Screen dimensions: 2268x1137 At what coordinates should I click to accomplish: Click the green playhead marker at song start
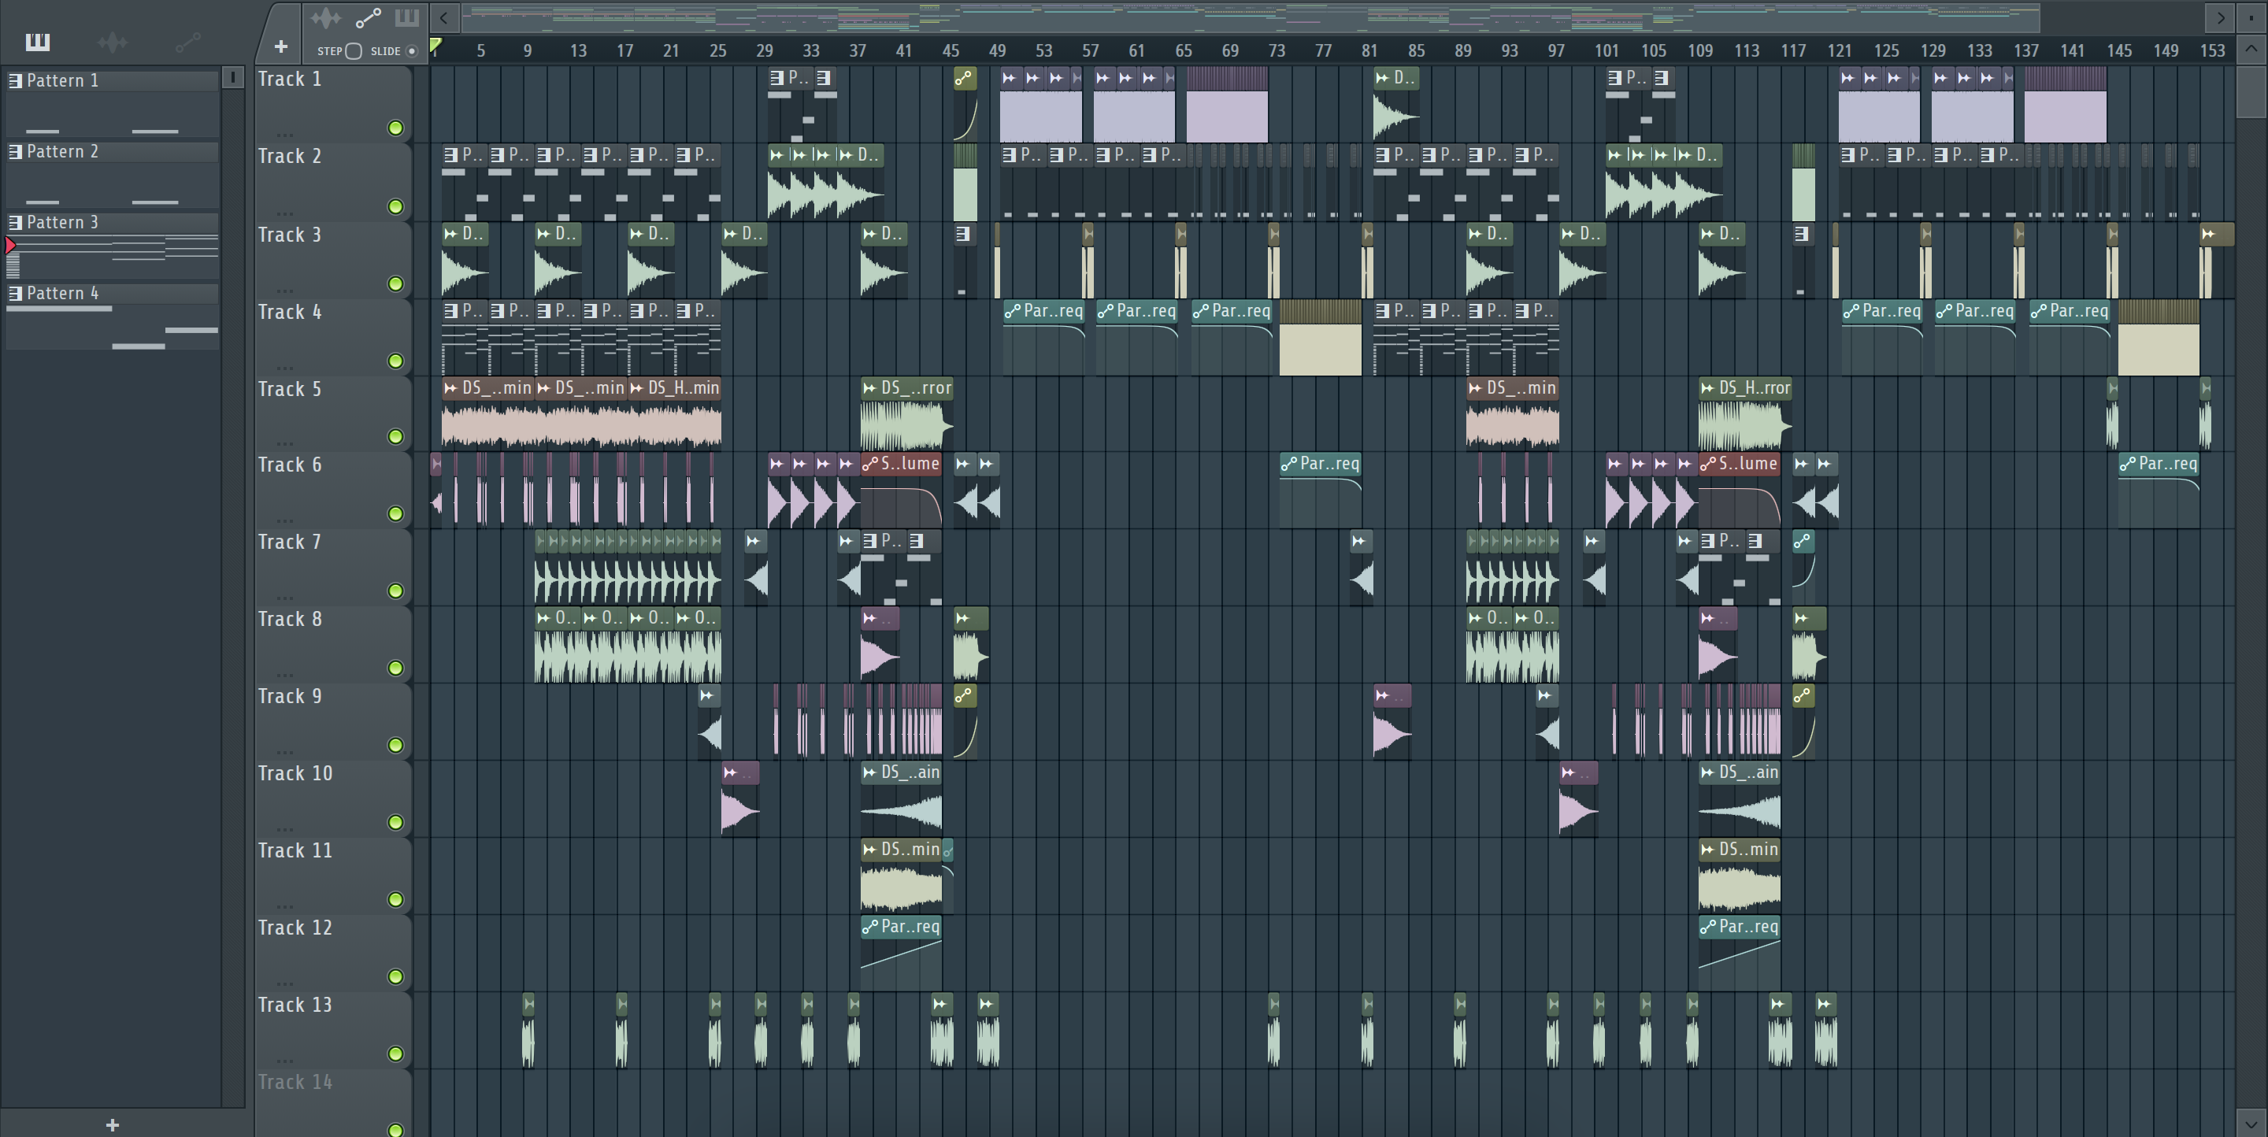pos(435,46)
